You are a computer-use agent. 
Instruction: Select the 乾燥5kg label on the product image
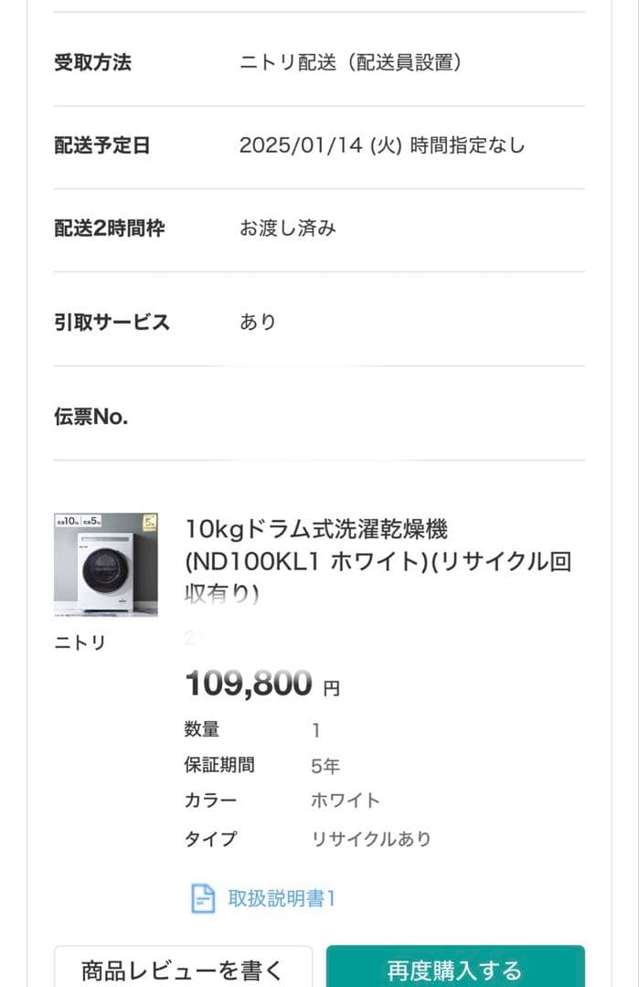pyautogui.click(x=91, y=521)
